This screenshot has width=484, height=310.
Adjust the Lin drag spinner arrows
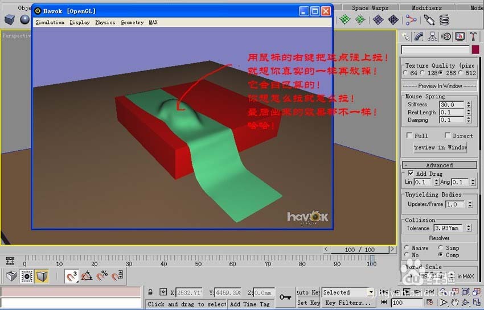[436, 182]
